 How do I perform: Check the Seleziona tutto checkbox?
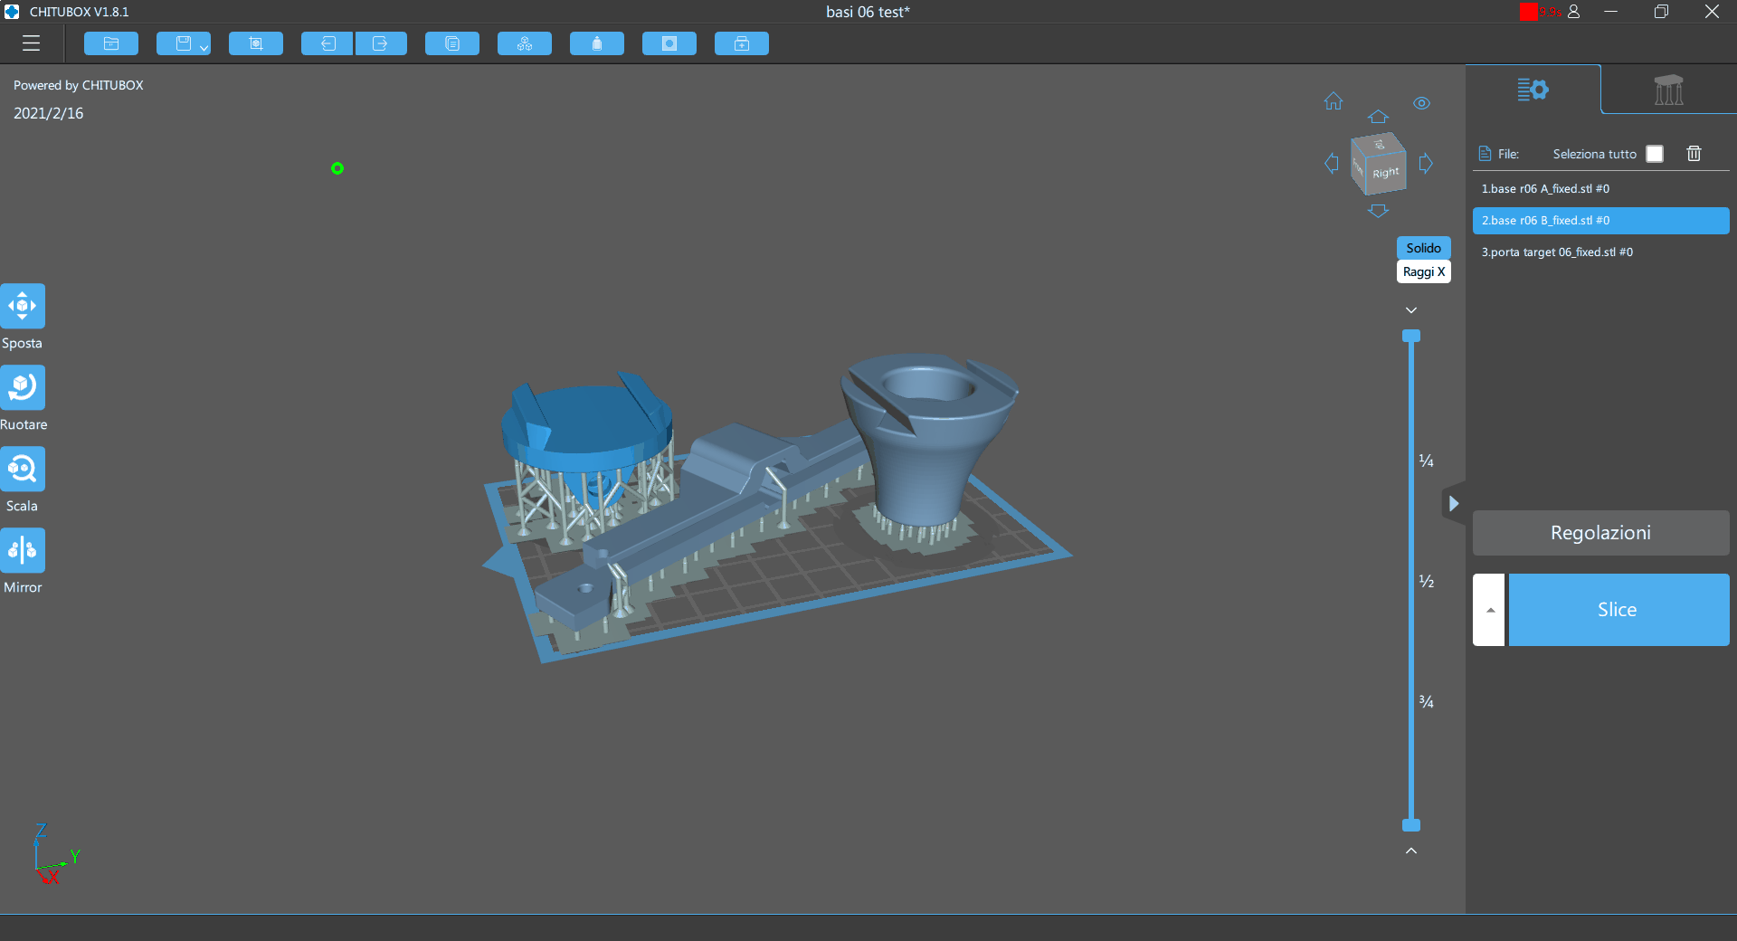point(1655,154)
